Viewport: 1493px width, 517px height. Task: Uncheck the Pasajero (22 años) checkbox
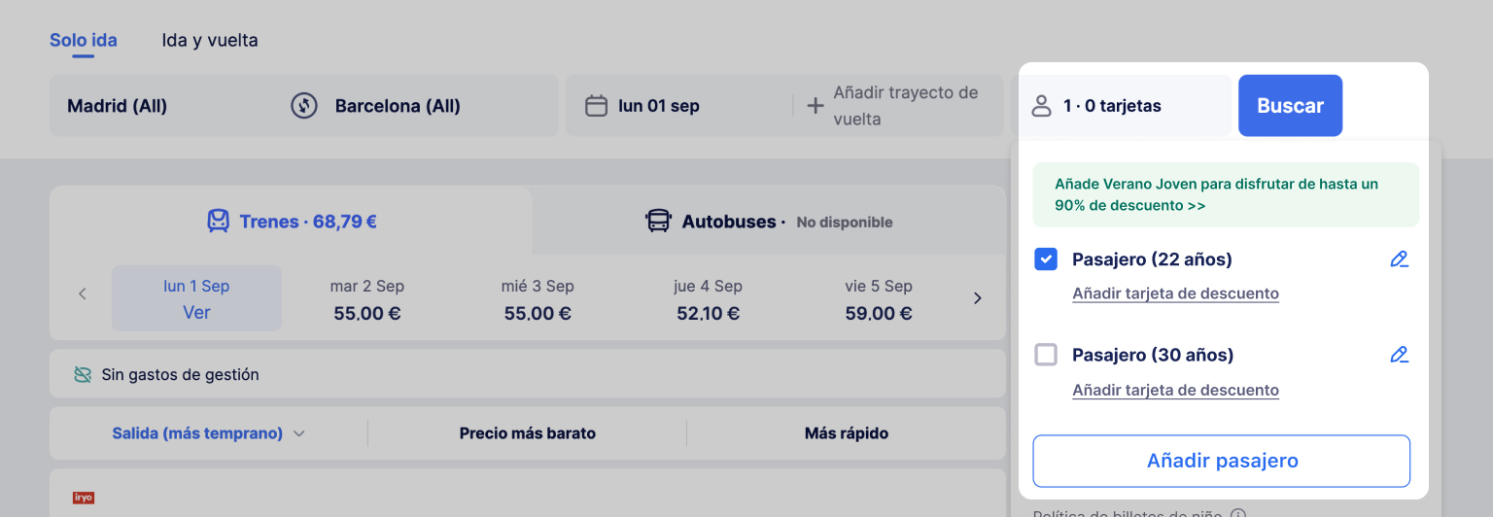point(1046,258)
